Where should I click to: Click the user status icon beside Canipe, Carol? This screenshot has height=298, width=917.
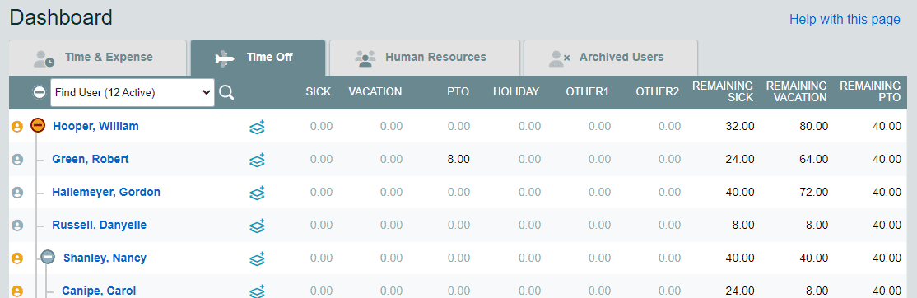(17, 291)
